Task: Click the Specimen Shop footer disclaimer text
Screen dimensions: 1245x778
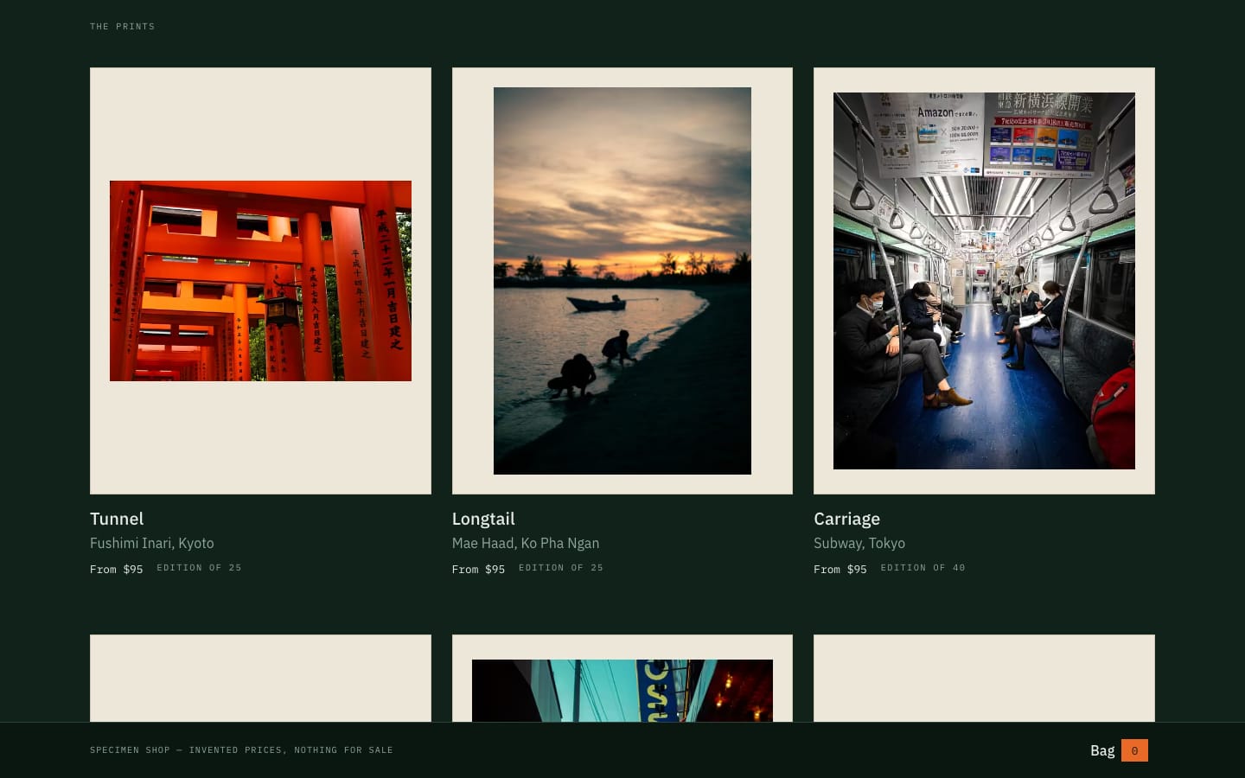Action: (x=241, y=750)
